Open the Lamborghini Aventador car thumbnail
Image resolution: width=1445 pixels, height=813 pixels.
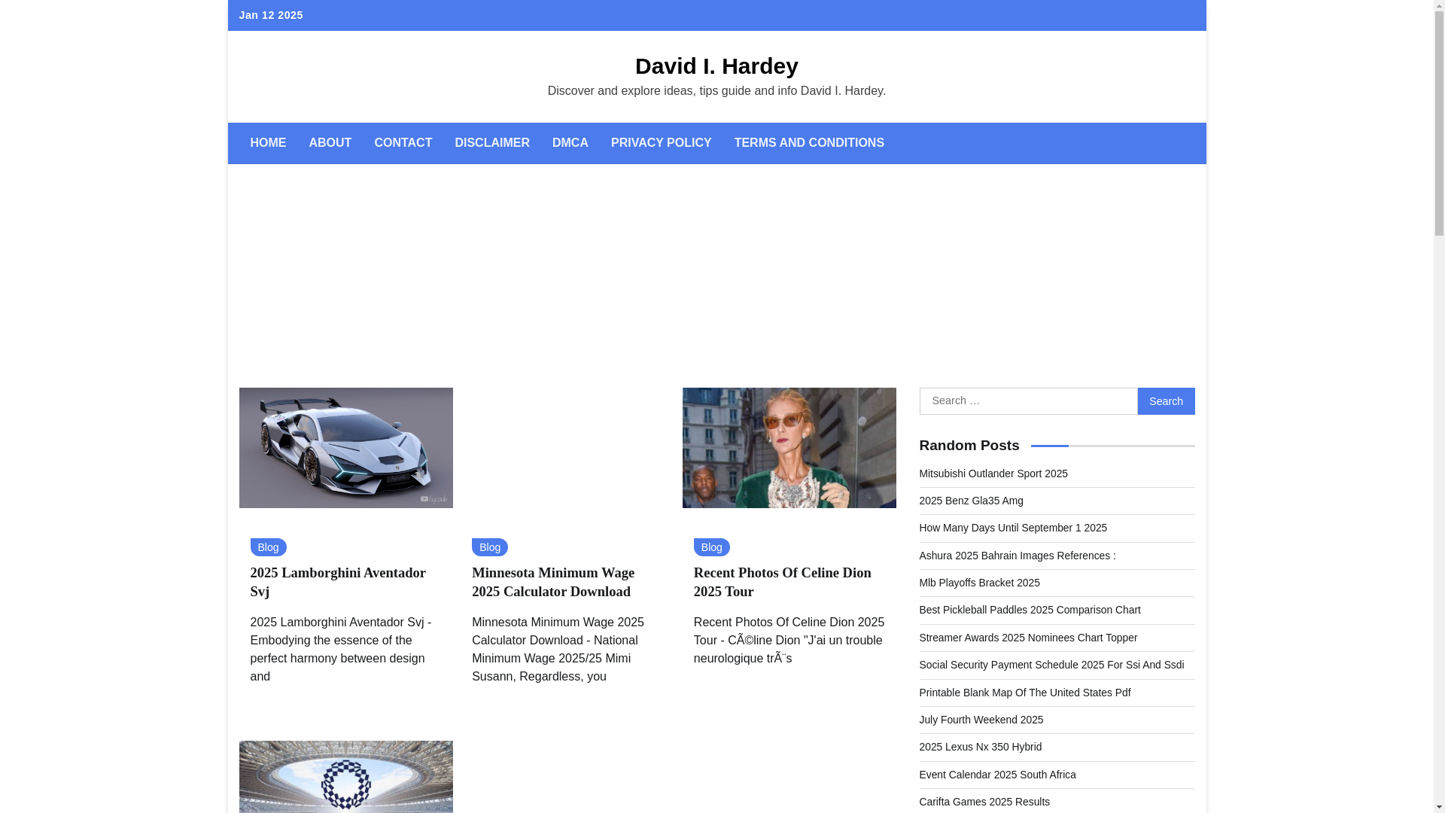click(x=346, y=448)
